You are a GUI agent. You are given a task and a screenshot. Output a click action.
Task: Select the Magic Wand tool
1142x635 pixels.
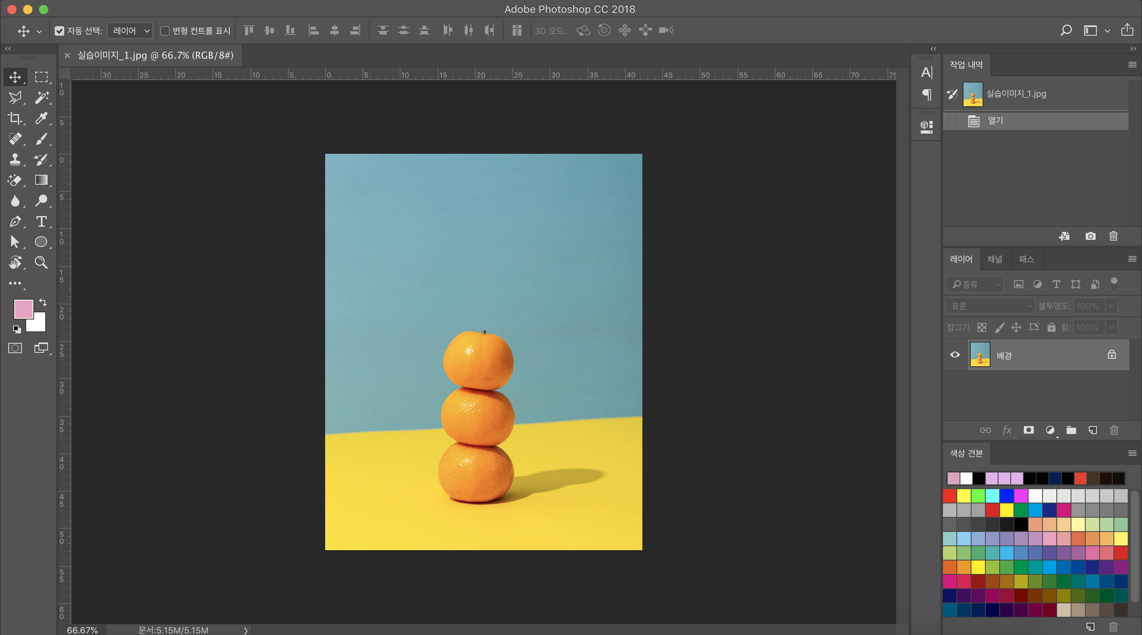(x=42, y=97)
